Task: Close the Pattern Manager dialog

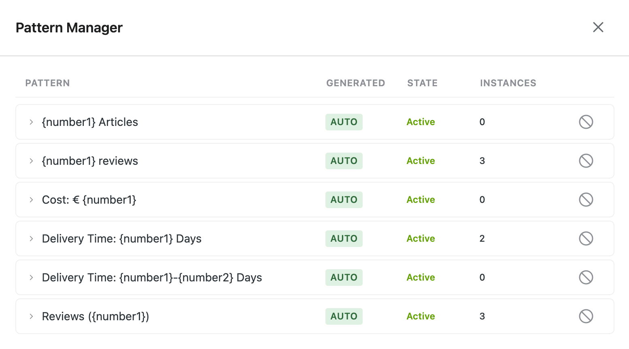Action: [x=598, y=27]
